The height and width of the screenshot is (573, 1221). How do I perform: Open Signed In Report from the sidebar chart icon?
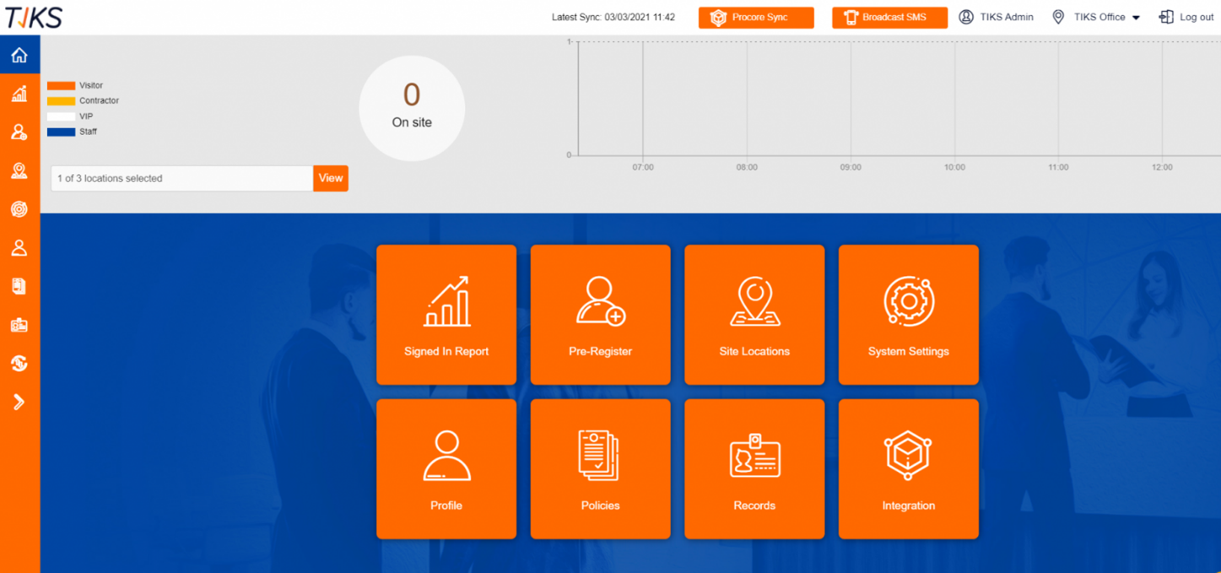[x=19, y=93]
